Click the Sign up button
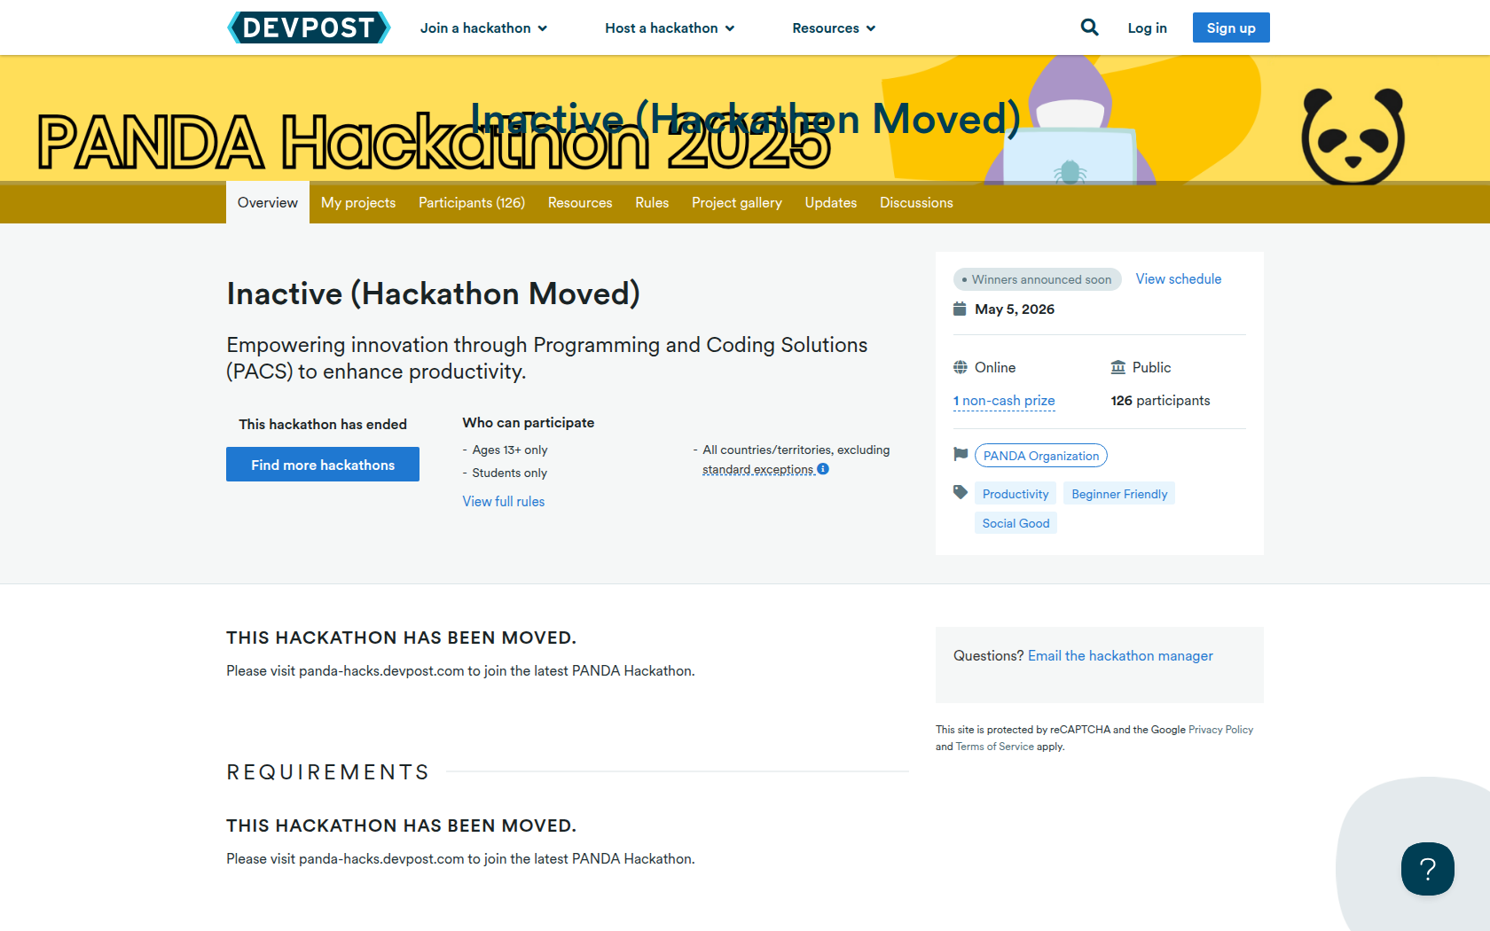Image resolution: width=1490 pixels, height=931 pixels. 1230,27
